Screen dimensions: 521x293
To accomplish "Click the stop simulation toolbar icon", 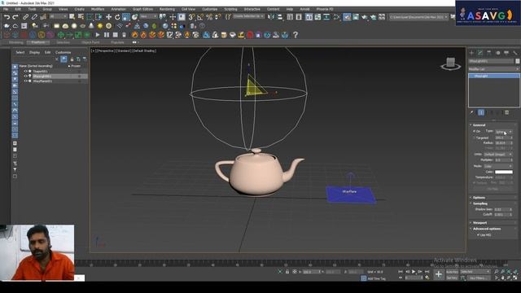I will tap(116, 34).
